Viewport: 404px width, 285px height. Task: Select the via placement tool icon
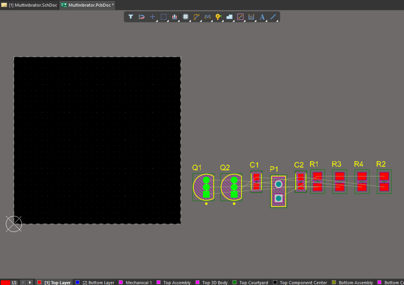pyautogui.click(x=218, y=17)
